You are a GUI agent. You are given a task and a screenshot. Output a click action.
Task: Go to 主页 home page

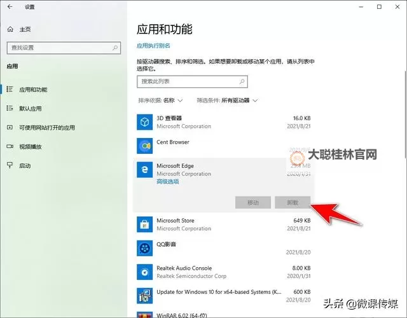(x=25, y=29)
